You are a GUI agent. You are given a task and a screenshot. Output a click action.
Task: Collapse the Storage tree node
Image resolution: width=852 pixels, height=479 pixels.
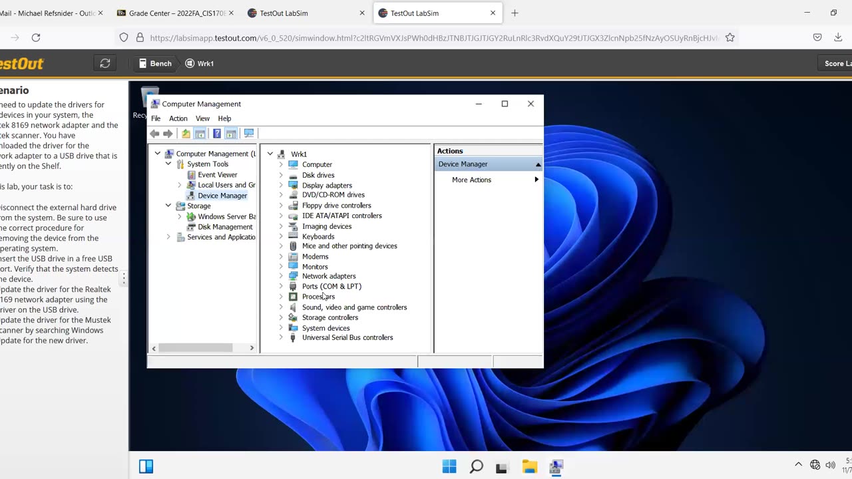coord(168,206)
